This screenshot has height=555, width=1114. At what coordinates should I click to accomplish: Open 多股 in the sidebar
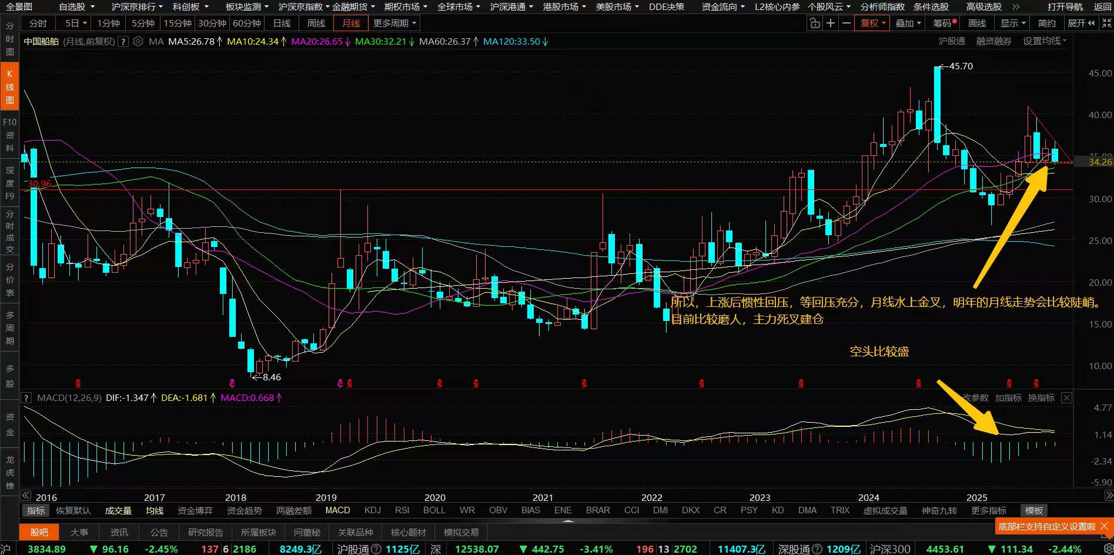(x=9, y=376)
